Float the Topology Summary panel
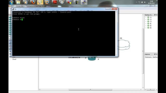This screenshot has width=166, height=93. point(155,15)
